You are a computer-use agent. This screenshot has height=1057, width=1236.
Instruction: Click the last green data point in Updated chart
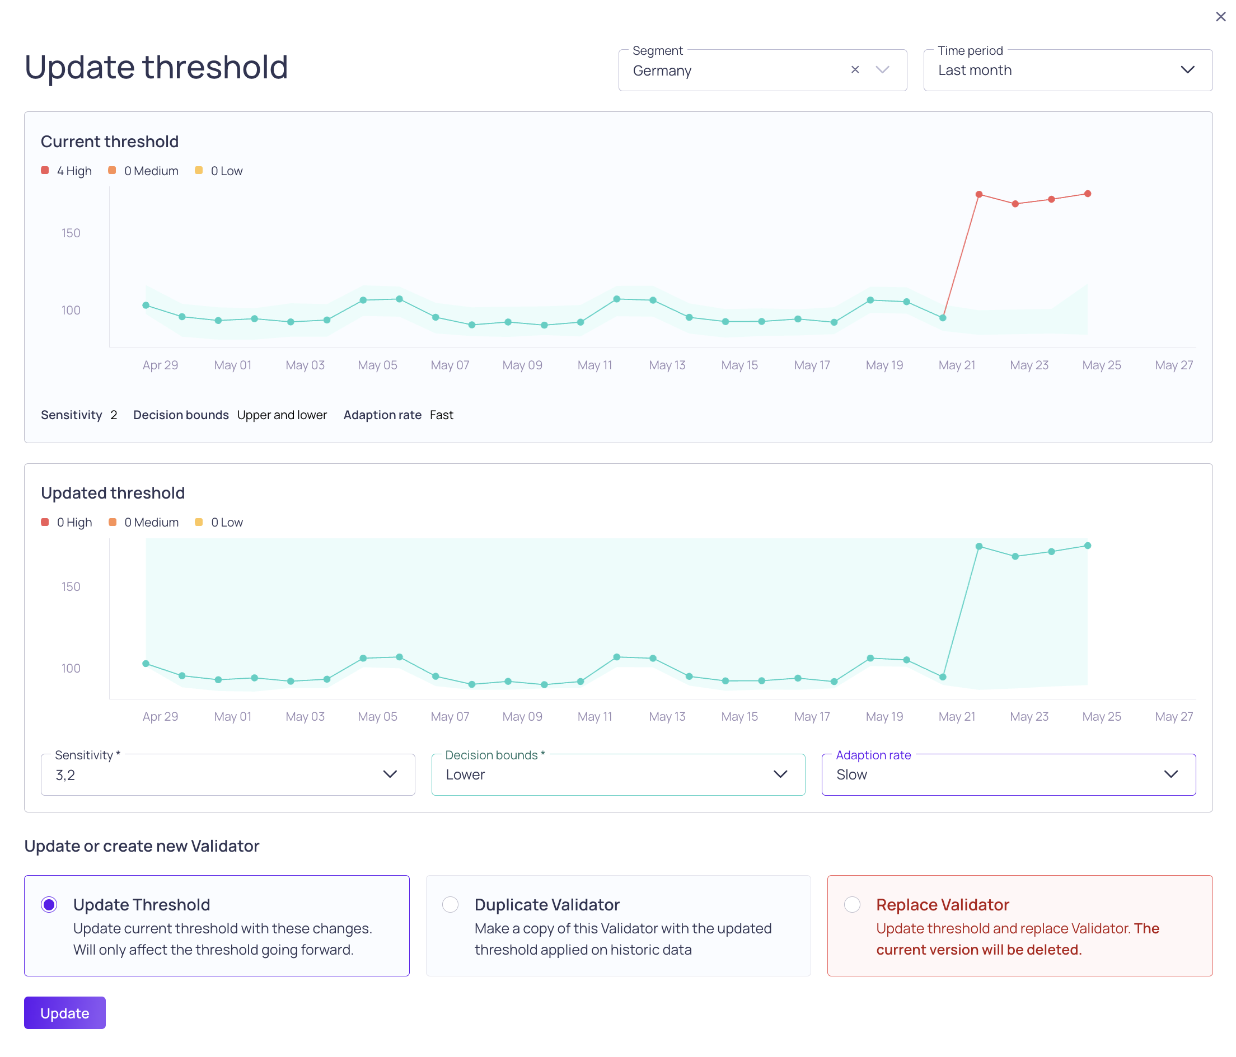coord(1088,546)
